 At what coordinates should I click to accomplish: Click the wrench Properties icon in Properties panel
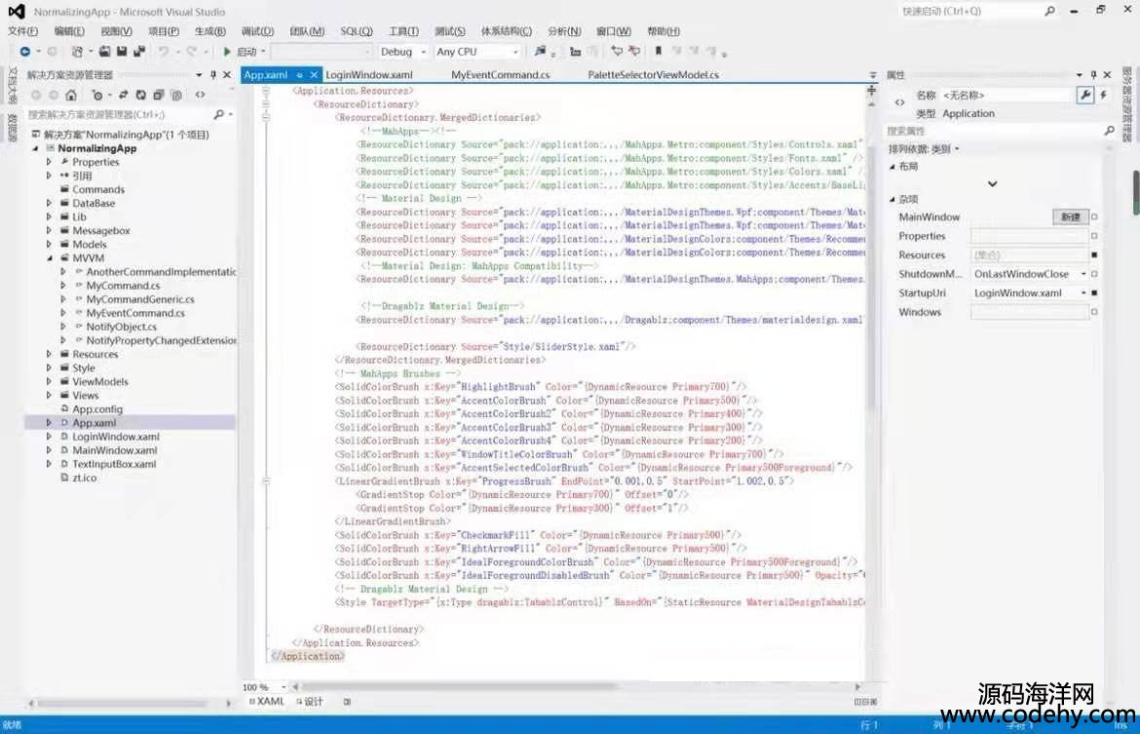point(1084,95)
